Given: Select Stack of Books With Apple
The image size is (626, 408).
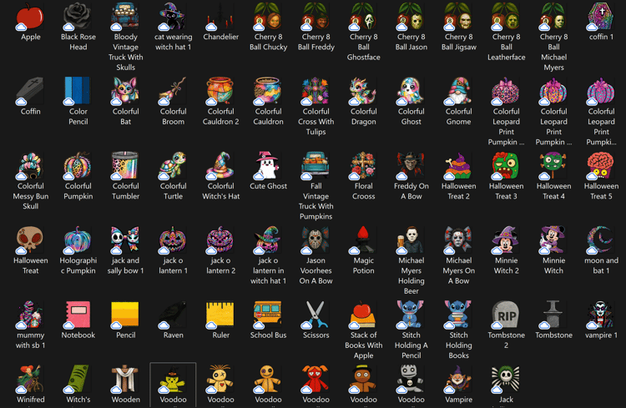Looking at the screenshot, I should pos(363,315).
